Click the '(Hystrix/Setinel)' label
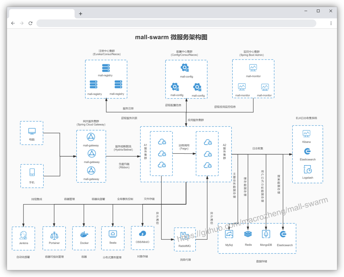This screenshot has height=277, width=344. pos(123,150)
